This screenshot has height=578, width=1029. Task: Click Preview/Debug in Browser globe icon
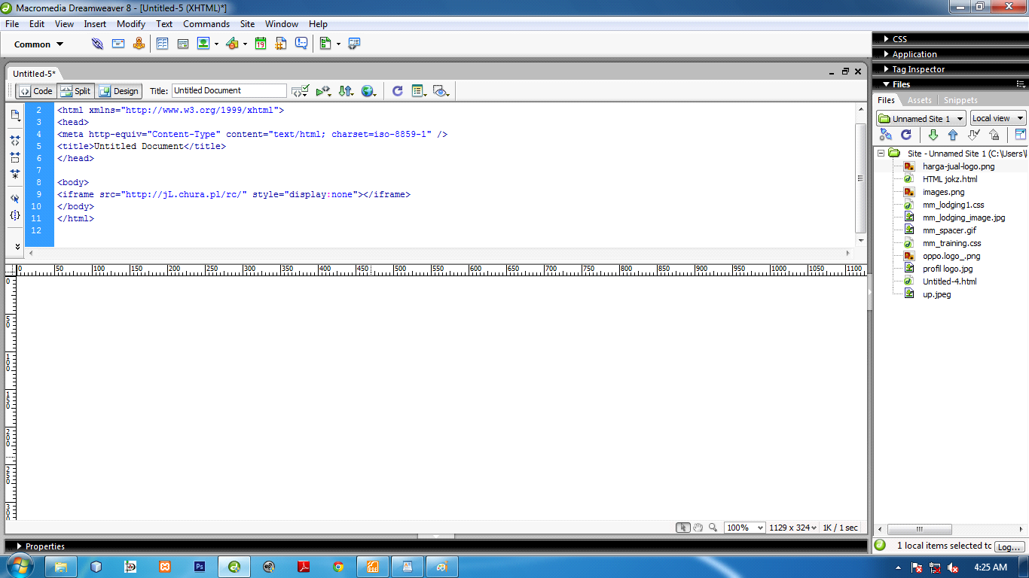tap(368, 91)
